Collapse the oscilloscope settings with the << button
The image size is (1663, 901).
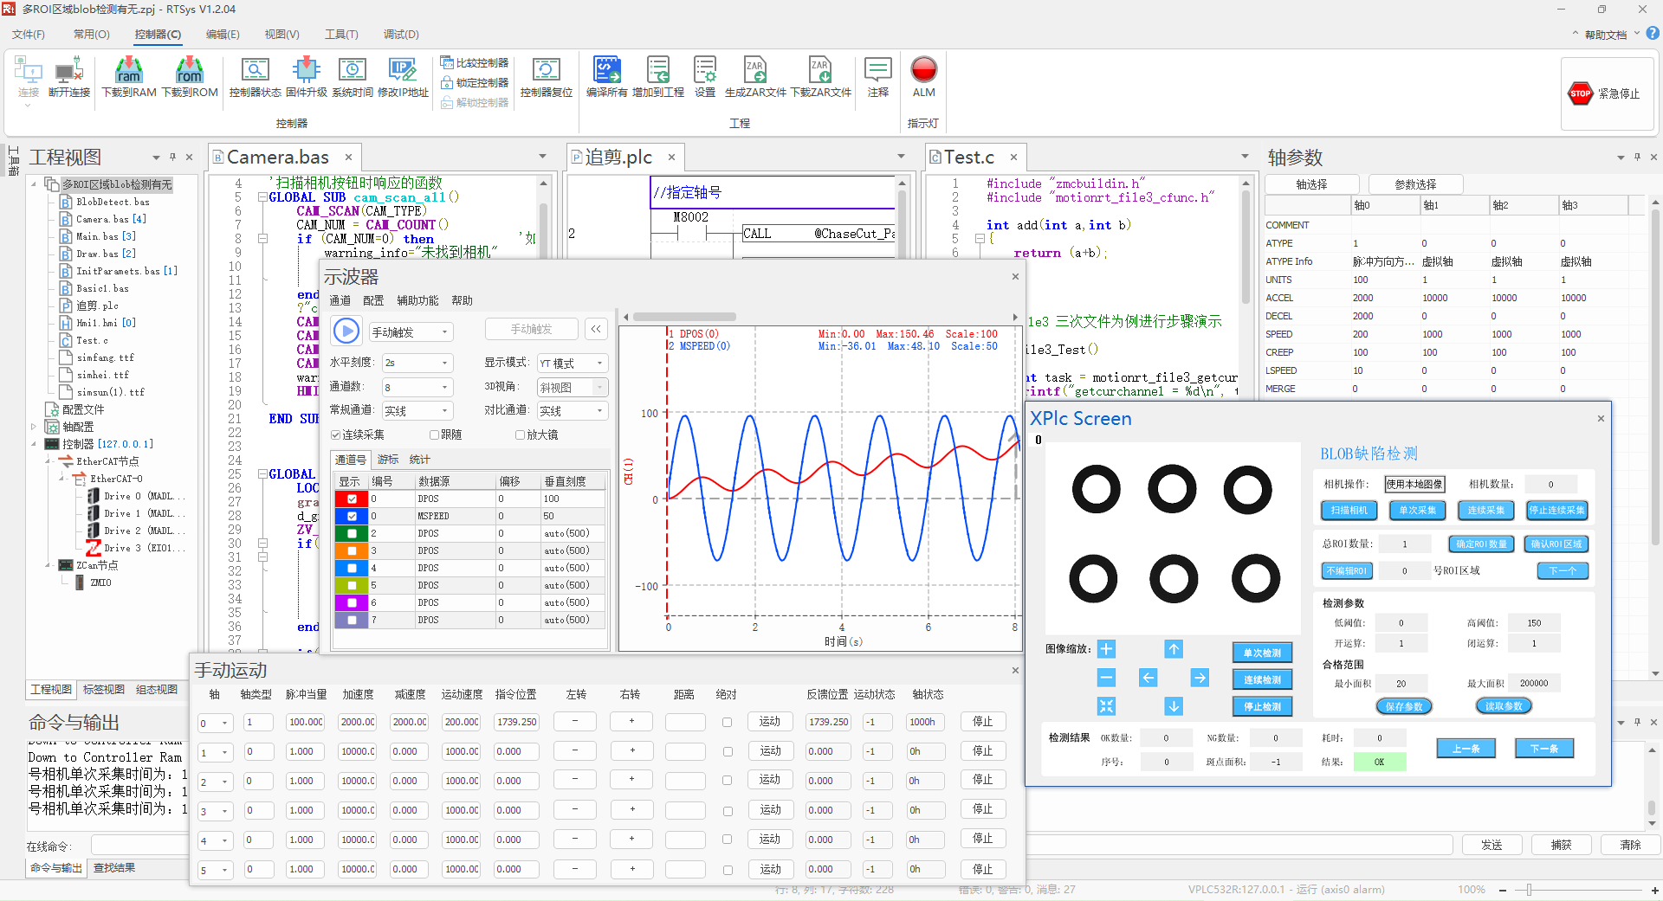[596, 329]
